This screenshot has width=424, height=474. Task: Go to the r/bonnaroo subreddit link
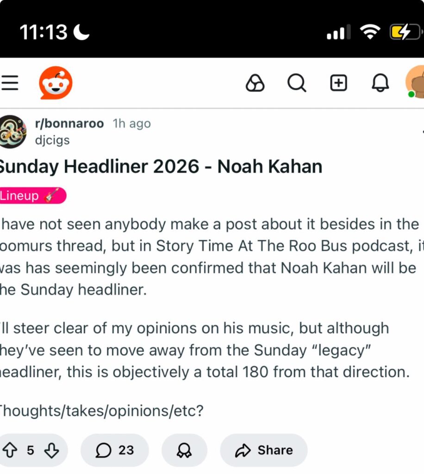point(69,124)
